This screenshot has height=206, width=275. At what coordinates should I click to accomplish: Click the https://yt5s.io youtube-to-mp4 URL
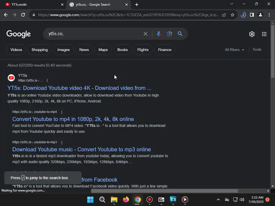(35, 112)
